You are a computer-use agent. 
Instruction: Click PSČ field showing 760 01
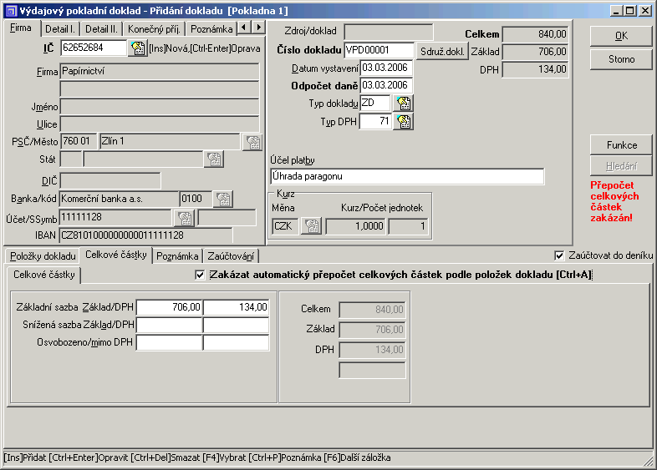tap(79, 141)
